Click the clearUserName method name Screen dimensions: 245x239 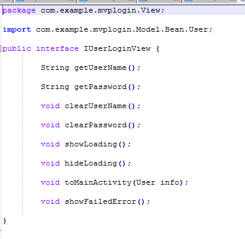click(96, 106)
